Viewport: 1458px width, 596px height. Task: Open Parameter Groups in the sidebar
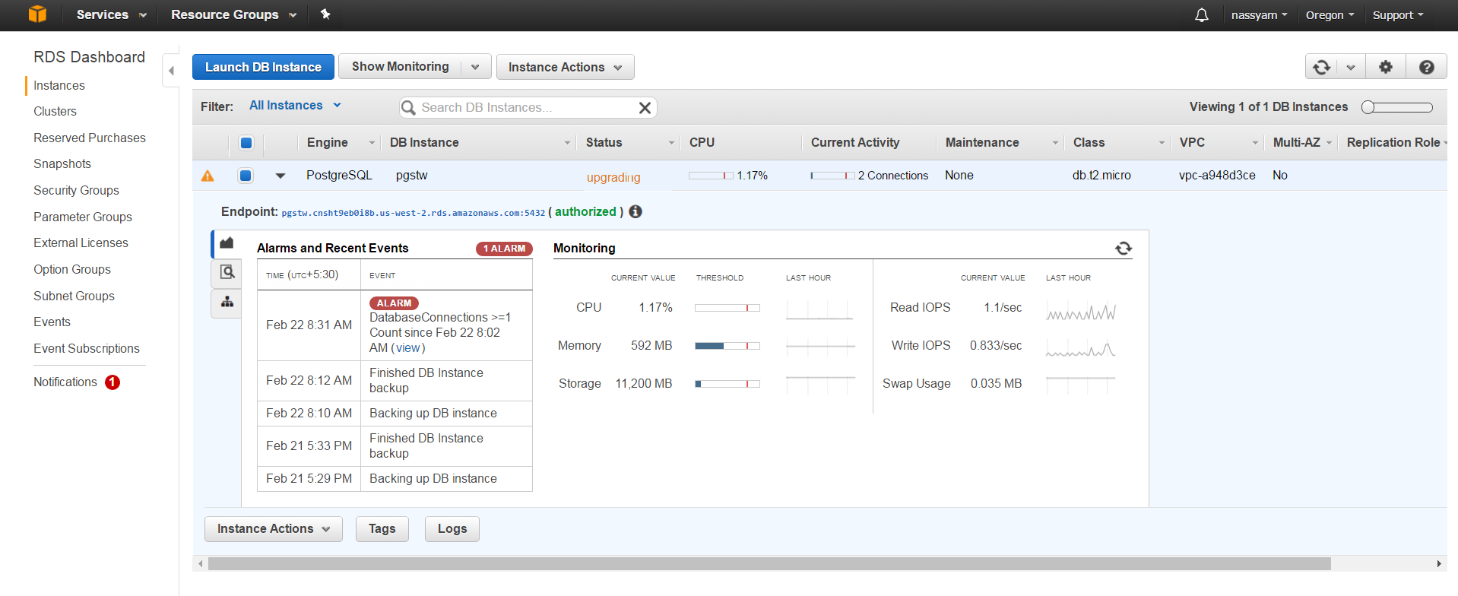(x=83, y=217)
